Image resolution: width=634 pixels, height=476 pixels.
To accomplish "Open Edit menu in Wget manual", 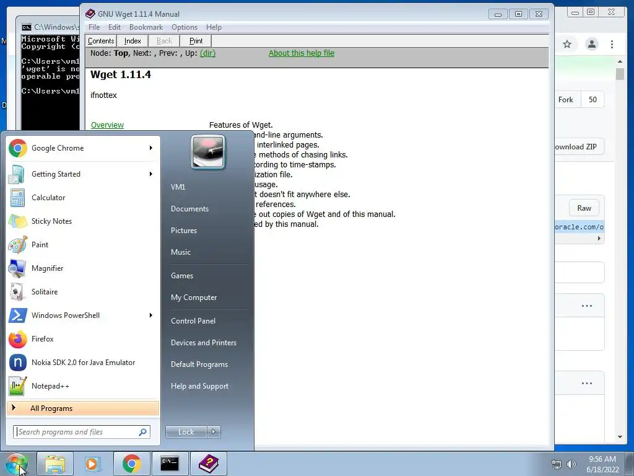I will (115, 27).
